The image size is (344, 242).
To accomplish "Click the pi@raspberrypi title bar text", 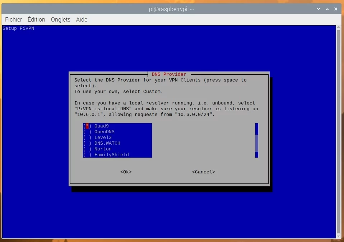I will tap(171, 9).
